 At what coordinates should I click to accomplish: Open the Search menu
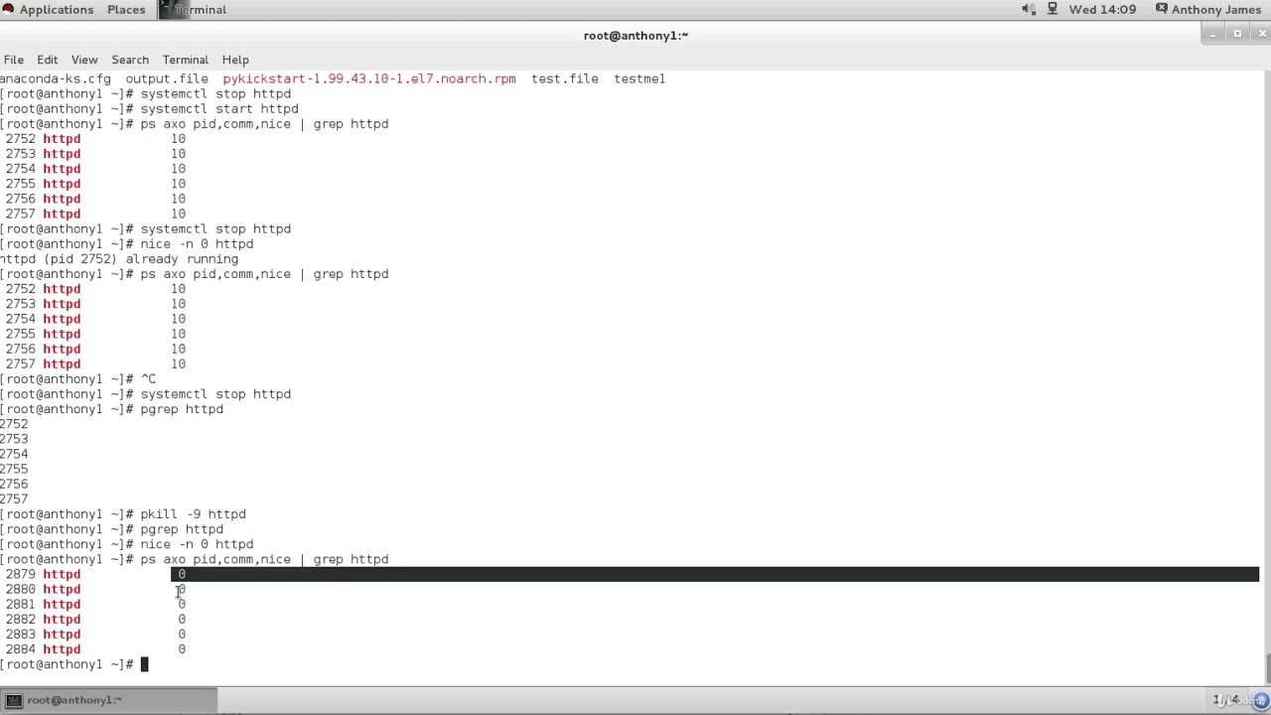(130, 60)
